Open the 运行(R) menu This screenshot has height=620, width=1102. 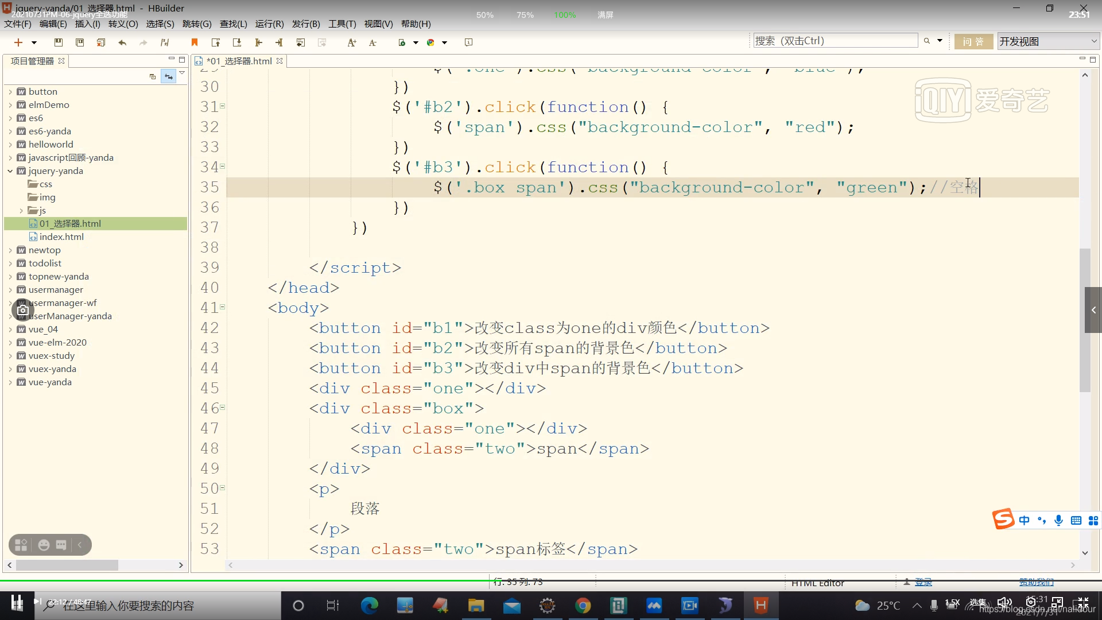pos(269,24)
